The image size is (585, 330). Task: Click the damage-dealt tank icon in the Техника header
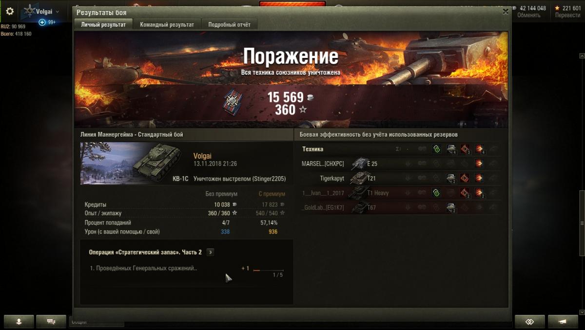click(451, 149)
